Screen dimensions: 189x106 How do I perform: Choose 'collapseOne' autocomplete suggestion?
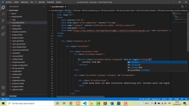(157, 67)
